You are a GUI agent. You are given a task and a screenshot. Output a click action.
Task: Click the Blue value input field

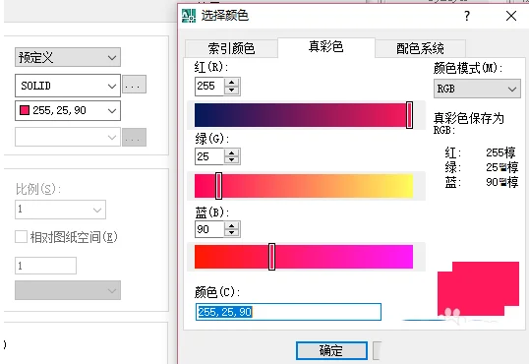(x=209, y=229)
